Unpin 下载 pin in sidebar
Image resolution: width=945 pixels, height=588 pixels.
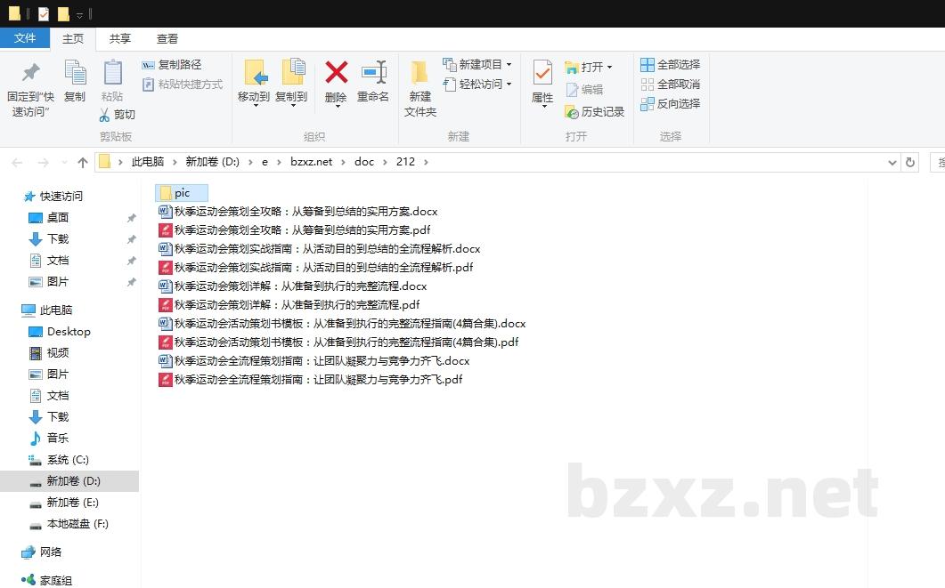click(131, 238)
